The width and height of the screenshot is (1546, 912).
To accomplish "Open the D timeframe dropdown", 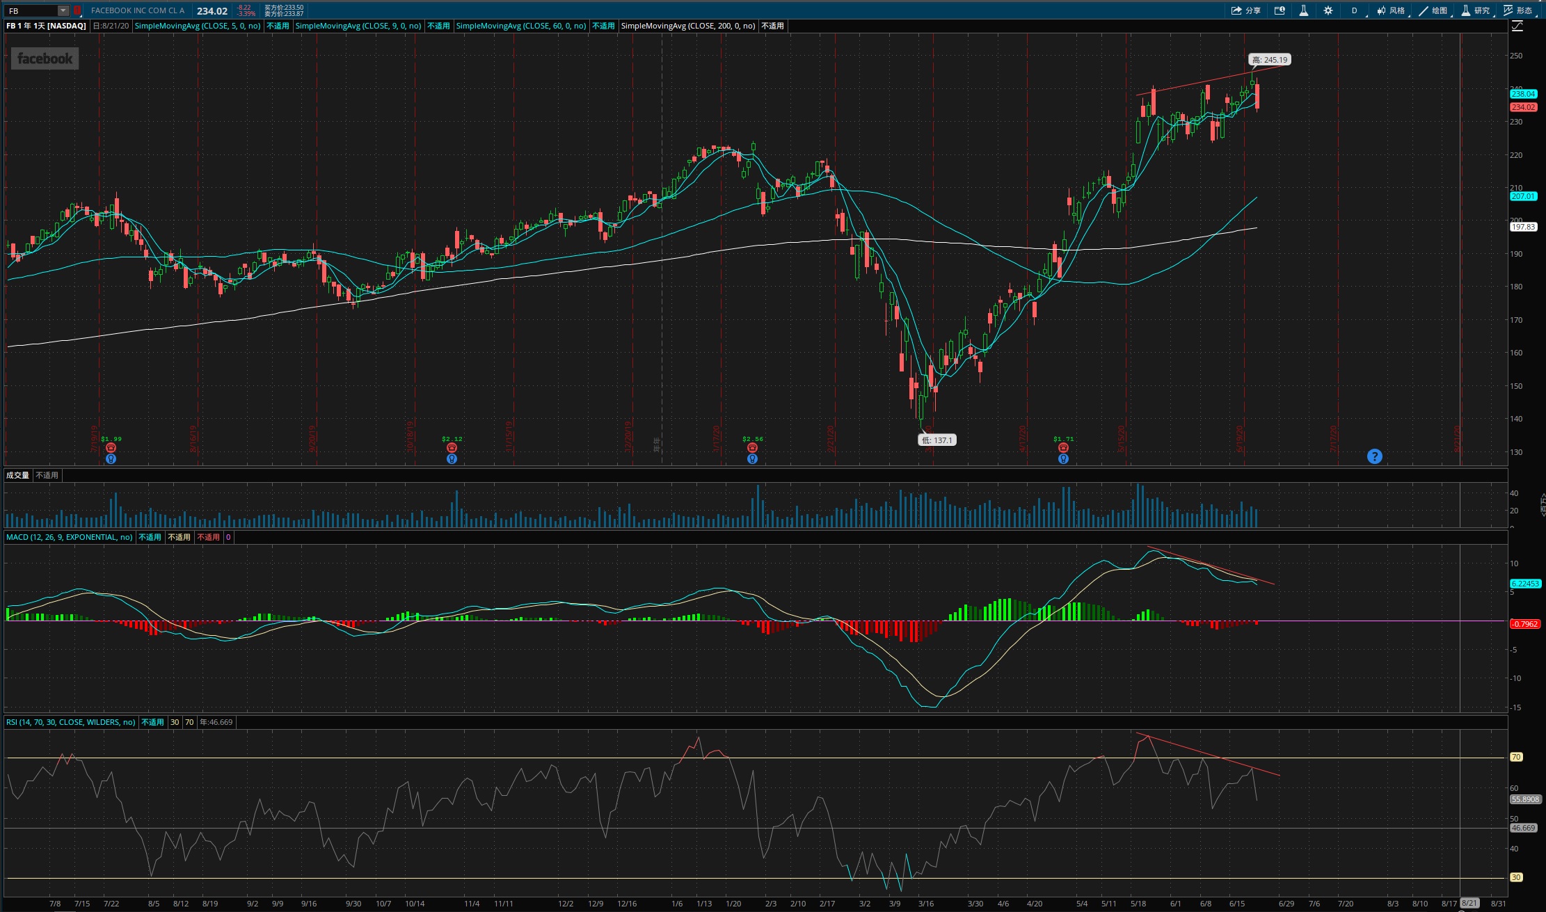I will click(1355, 10).
